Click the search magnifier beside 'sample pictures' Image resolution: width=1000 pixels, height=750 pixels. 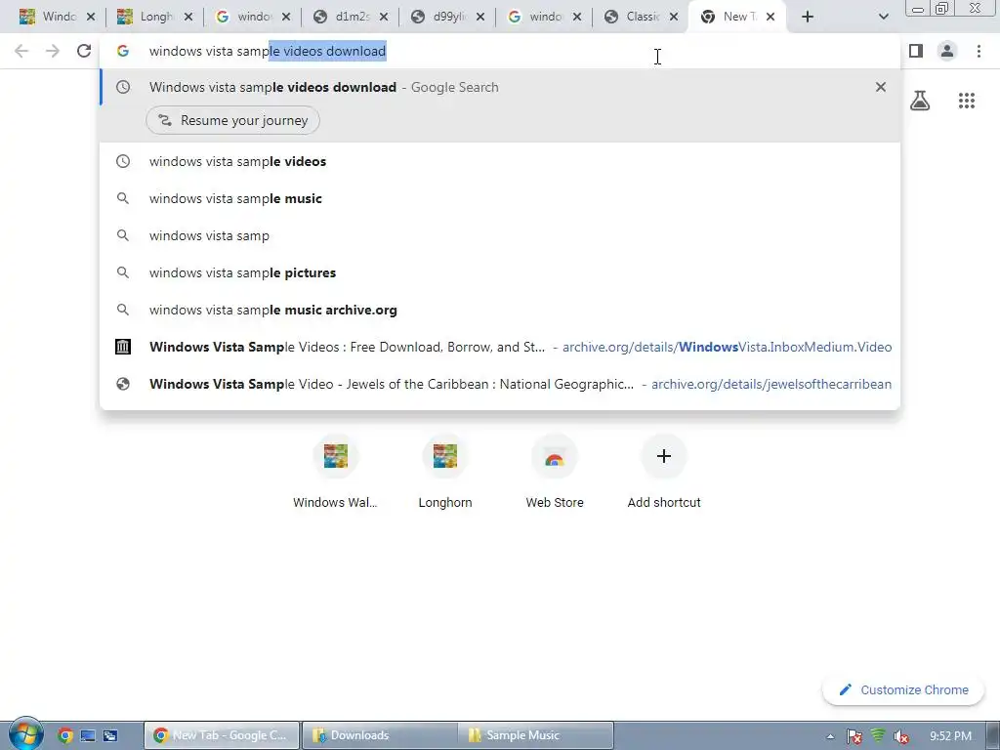123,272
